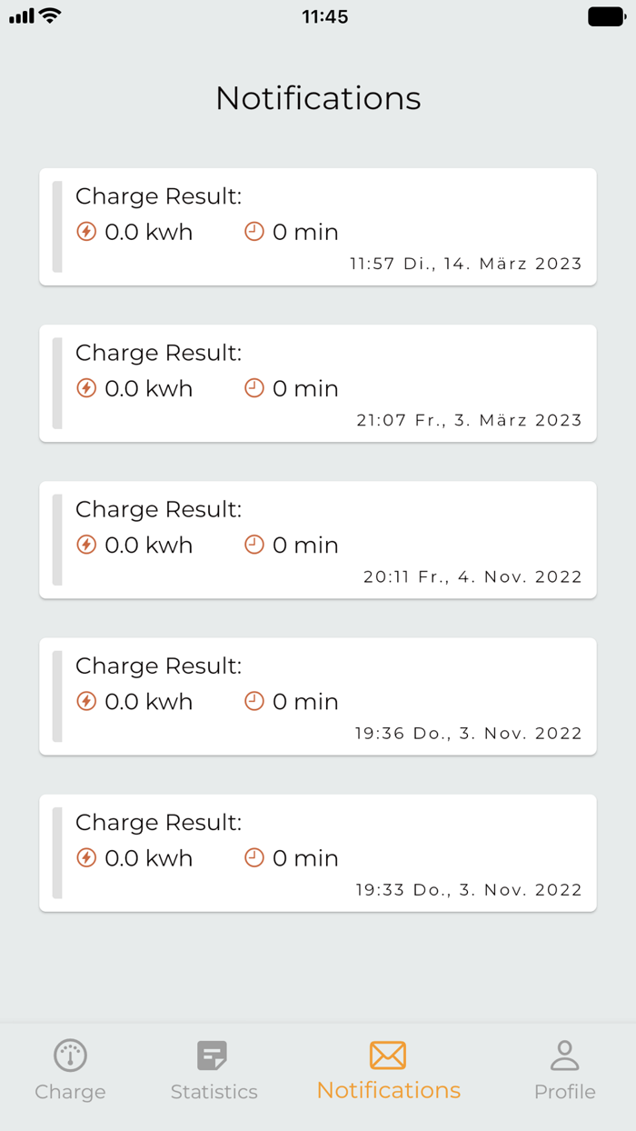
Task: Click energy bolt icon in 4. Nov. notification
Action: tap(86, 545)
